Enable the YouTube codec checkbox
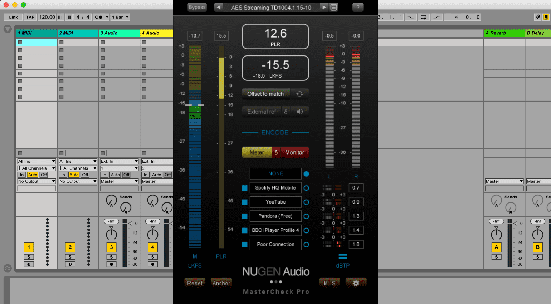551x304 pixels. click(x=245, y=202)
